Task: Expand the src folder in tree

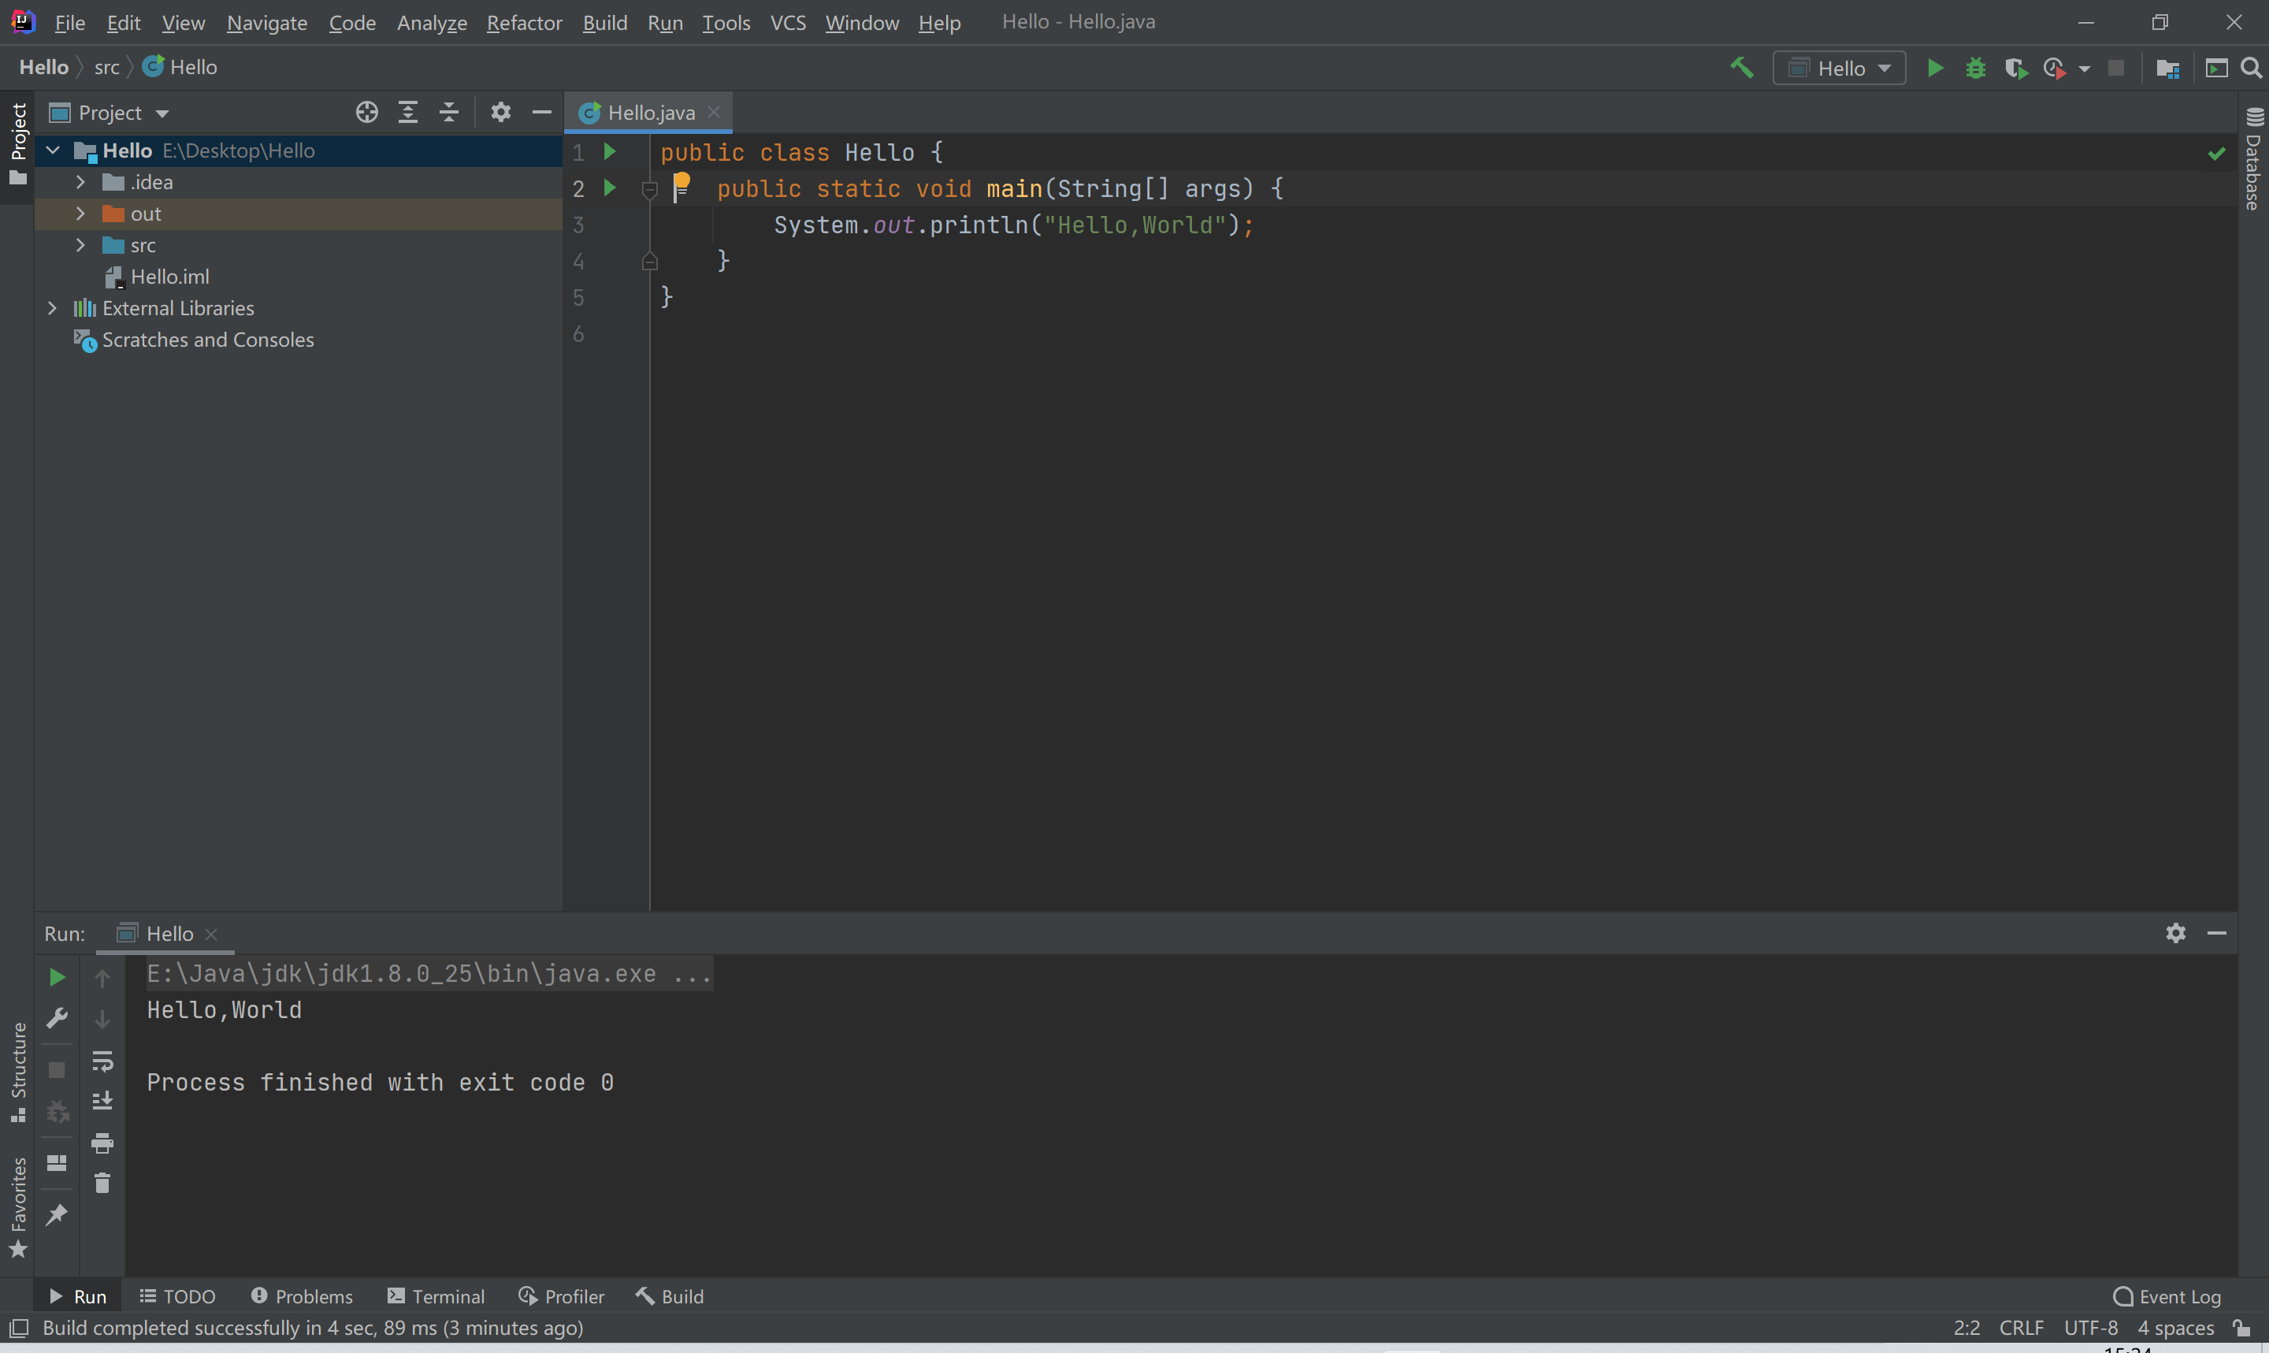Action: [x=80, y=245]
